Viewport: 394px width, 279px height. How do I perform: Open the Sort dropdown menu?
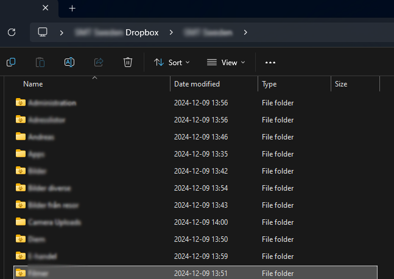tap(172, 62)
